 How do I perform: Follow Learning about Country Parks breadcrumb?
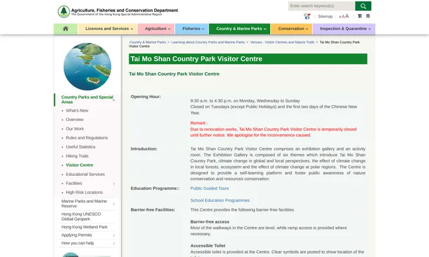pos(208,42)
